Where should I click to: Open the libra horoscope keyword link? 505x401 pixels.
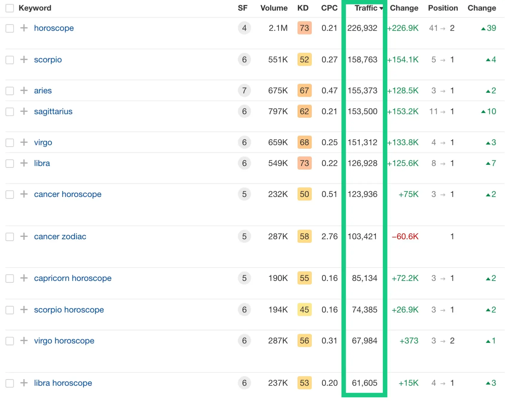click(x=63, y=383)
